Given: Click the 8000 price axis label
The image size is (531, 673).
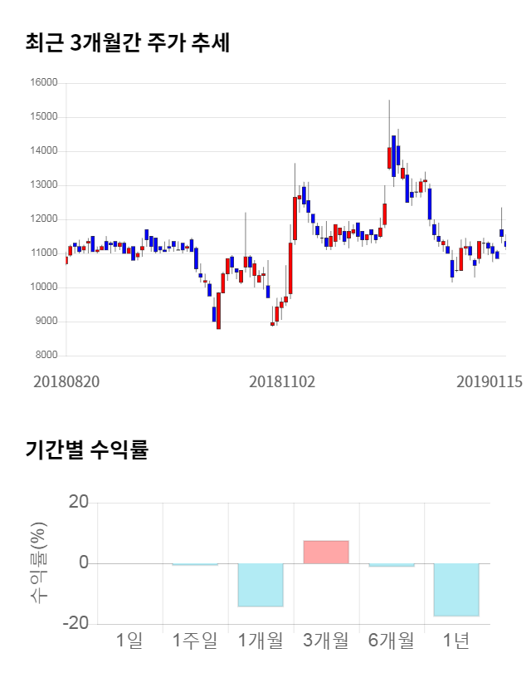Looking at the screenshot, I should pos(46,356).
